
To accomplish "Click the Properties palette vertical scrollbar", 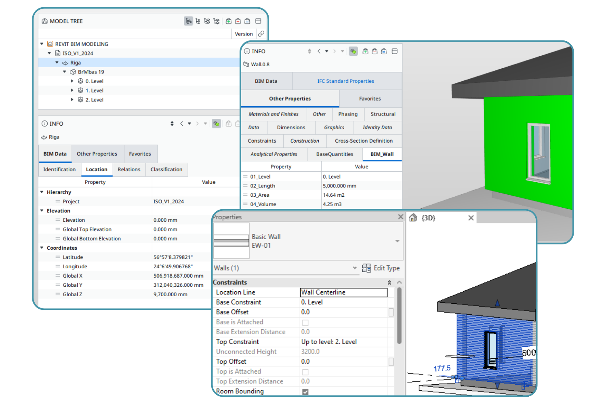I will tap(399, 316).
